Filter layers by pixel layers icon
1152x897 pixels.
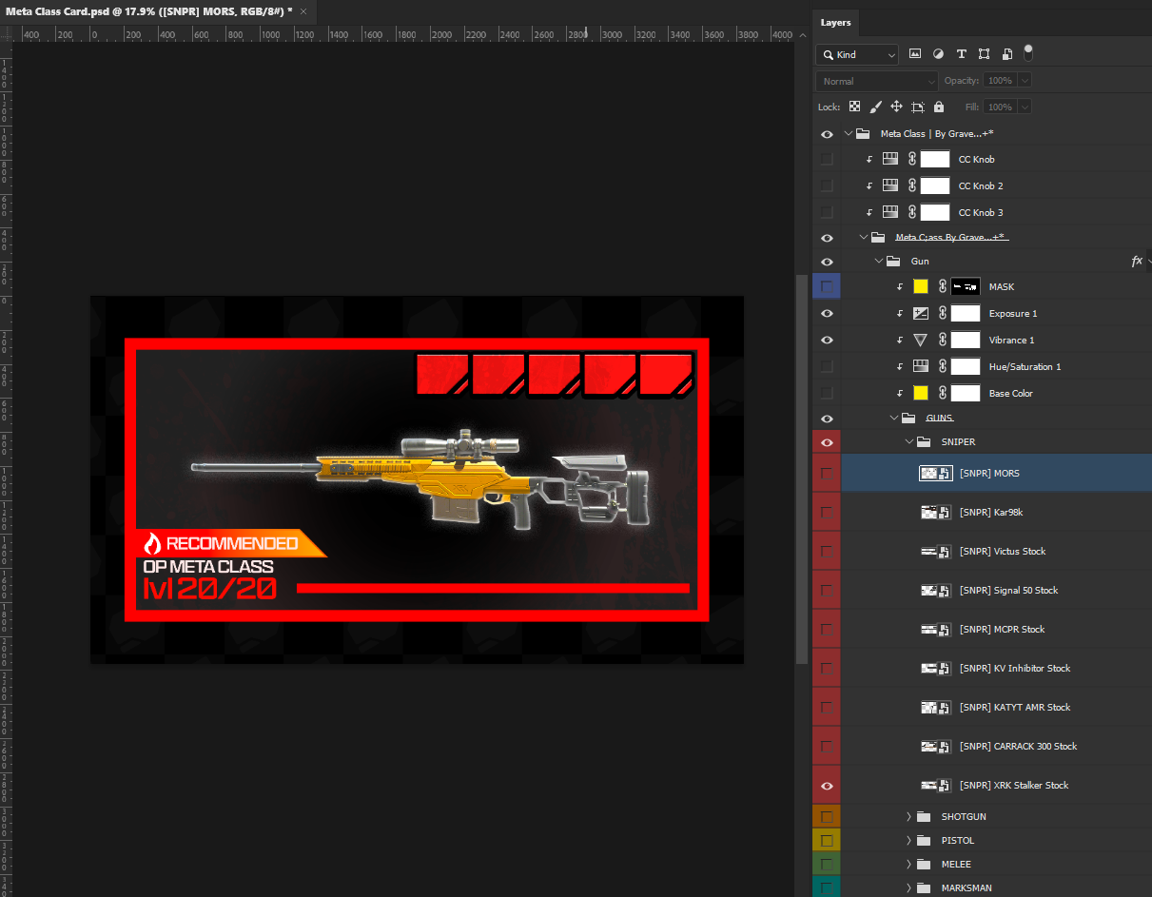(x=915, y=54)
